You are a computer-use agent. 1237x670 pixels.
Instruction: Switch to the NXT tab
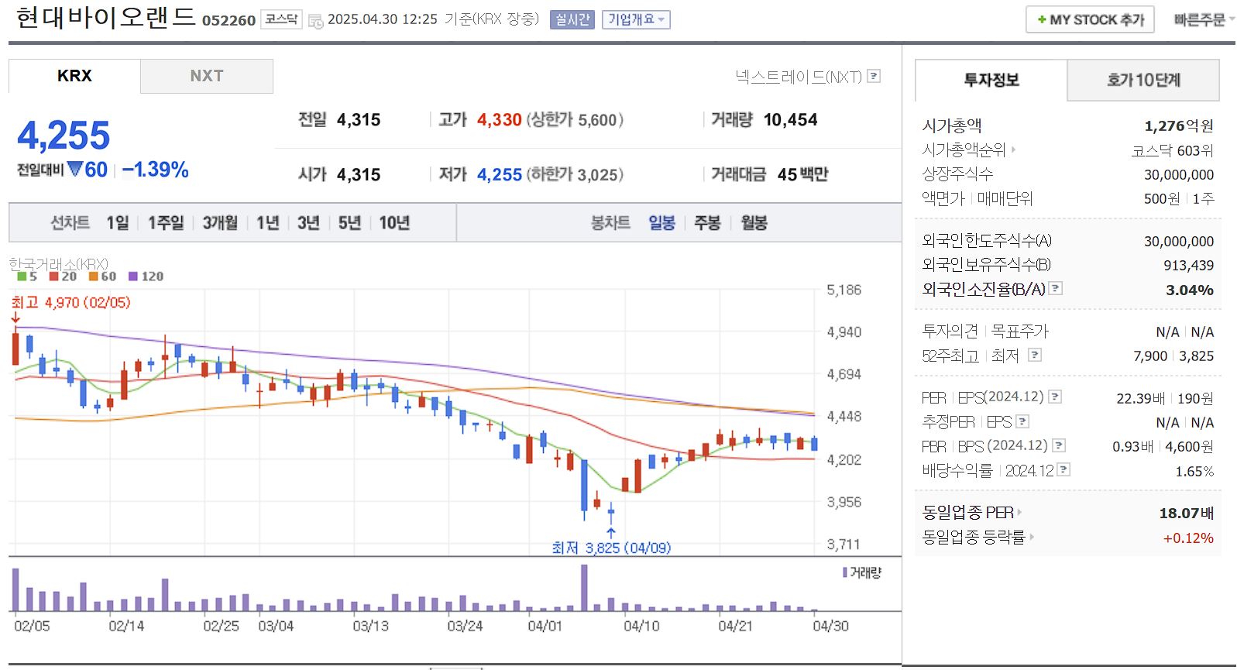[207, 76]
